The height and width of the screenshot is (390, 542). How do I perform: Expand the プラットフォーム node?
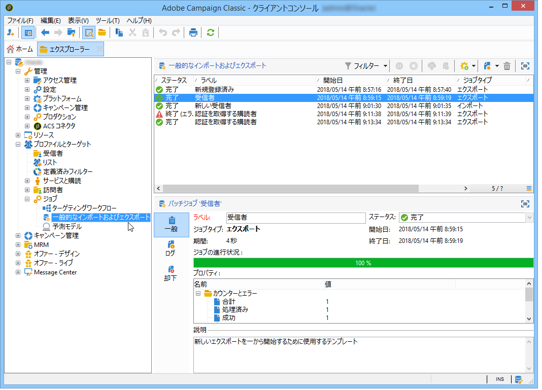click(27, 99)
